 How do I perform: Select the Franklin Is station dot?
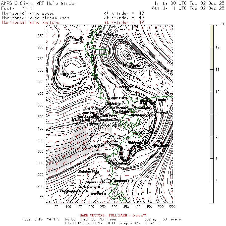click(x=131, y=63)
